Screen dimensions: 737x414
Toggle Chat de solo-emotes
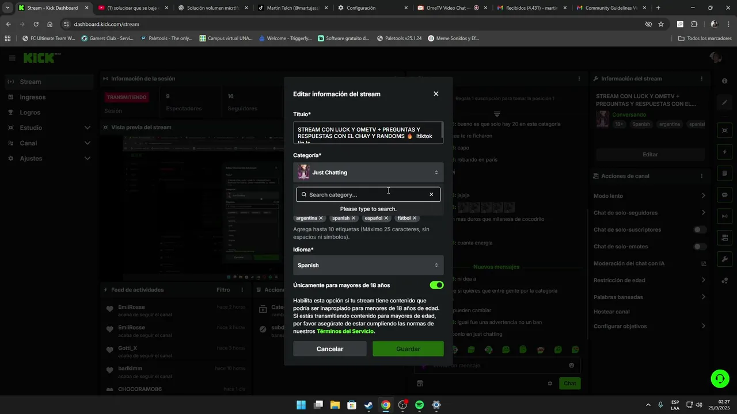700,247
